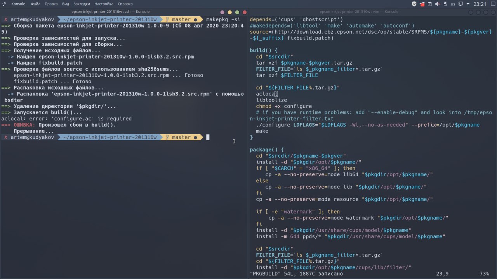This screenshot has height=279, width=497.
Task: Click the 'aclocal' line in vim
Action: click(x=267, y=94)
